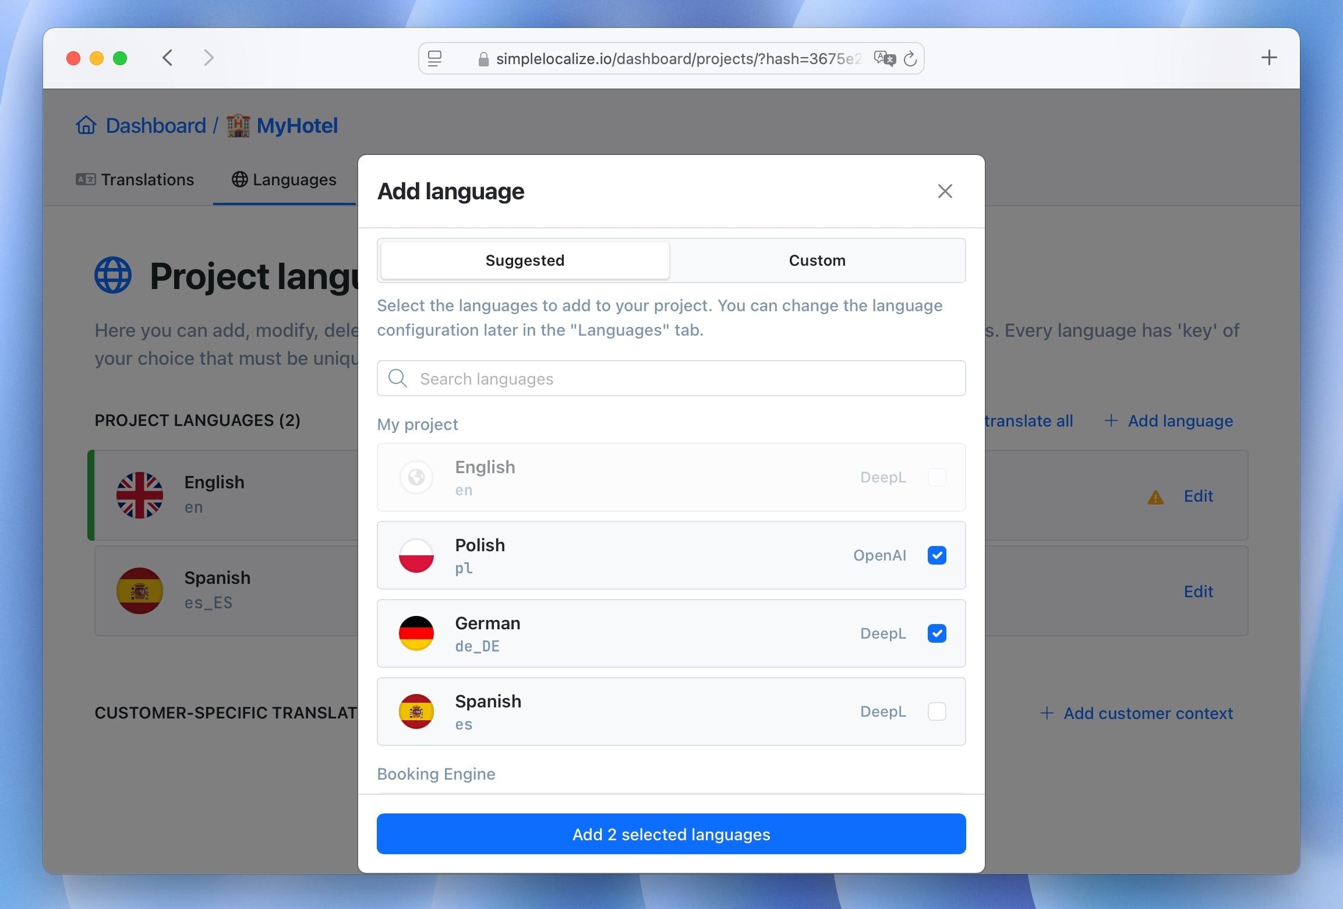Go back in browser history
Viewport: 1343px width, 909px height.
point(168,58)
